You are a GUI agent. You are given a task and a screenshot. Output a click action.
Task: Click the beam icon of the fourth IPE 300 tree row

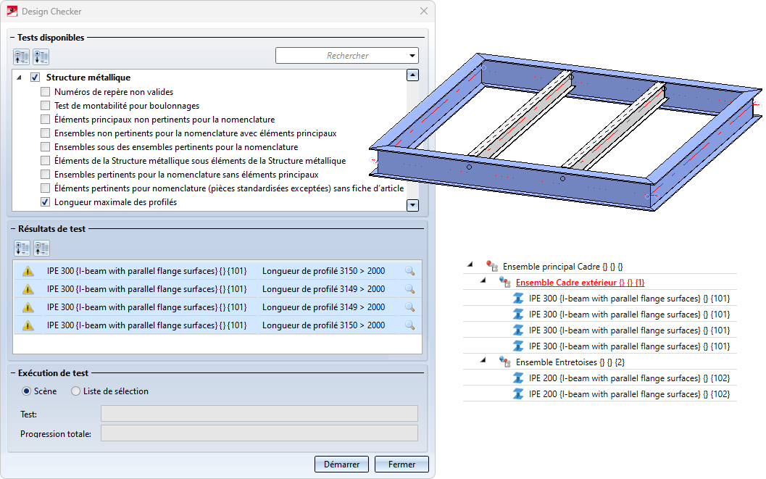(518, 346)
